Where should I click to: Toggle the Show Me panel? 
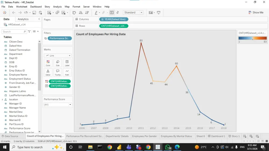256,13
